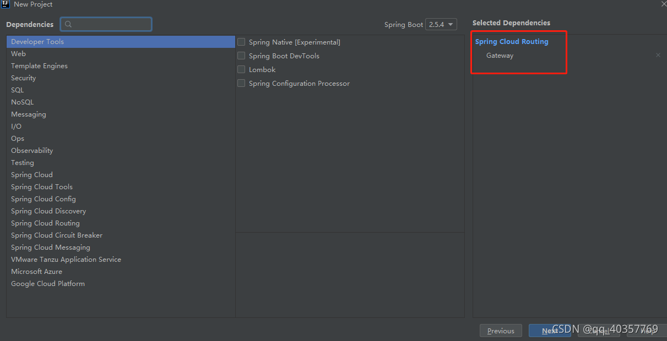This screenshot has height=341, width=667.
Task: Choose VMware Tanzu Application Service category
Action: (x=121, y=260)
